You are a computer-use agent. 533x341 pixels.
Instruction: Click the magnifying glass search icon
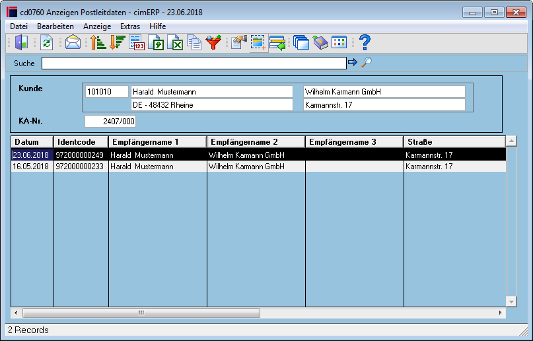click(x=367, y=62)
